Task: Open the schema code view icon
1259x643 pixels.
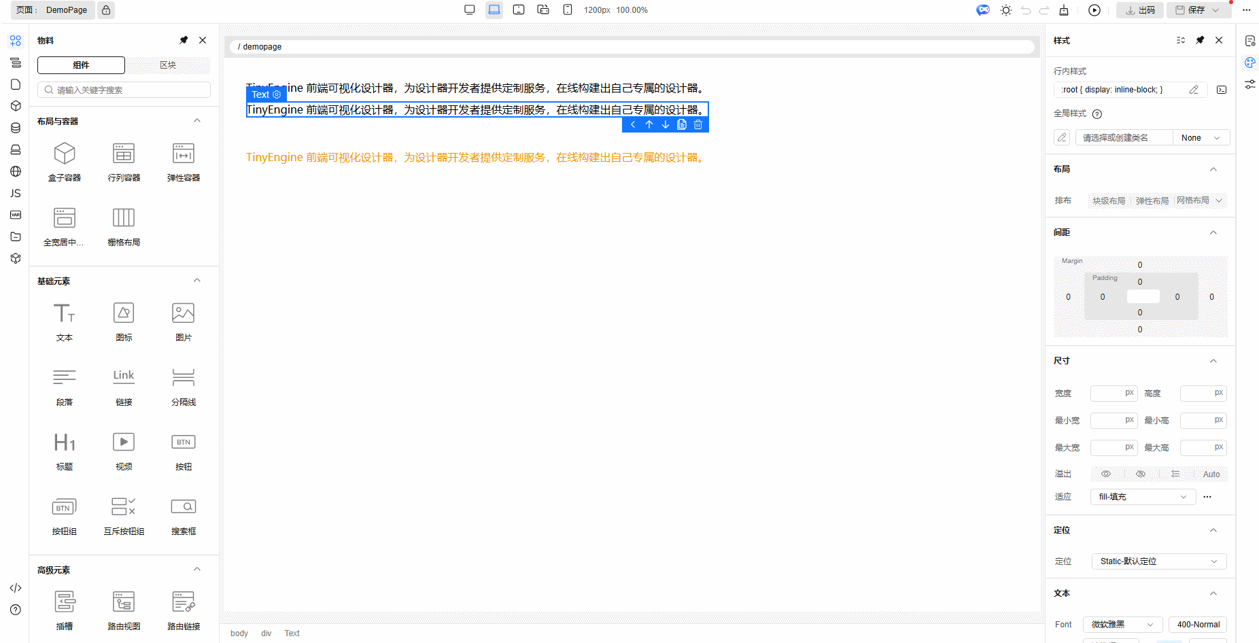Action: click(16, 588)
